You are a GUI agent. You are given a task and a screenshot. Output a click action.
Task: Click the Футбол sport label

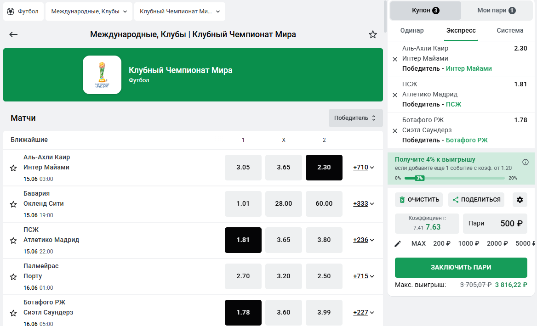pyautogui.click(x=28, y=11)
